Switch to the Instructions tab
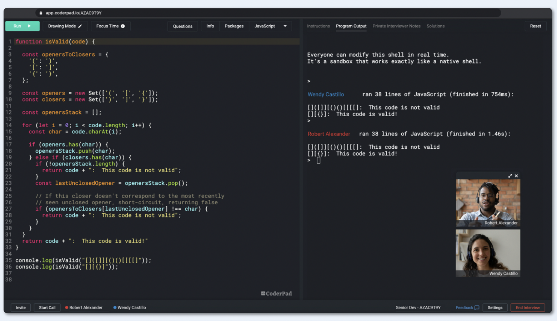The height and width of the screenshot is (321, 557). click(318, 26)
